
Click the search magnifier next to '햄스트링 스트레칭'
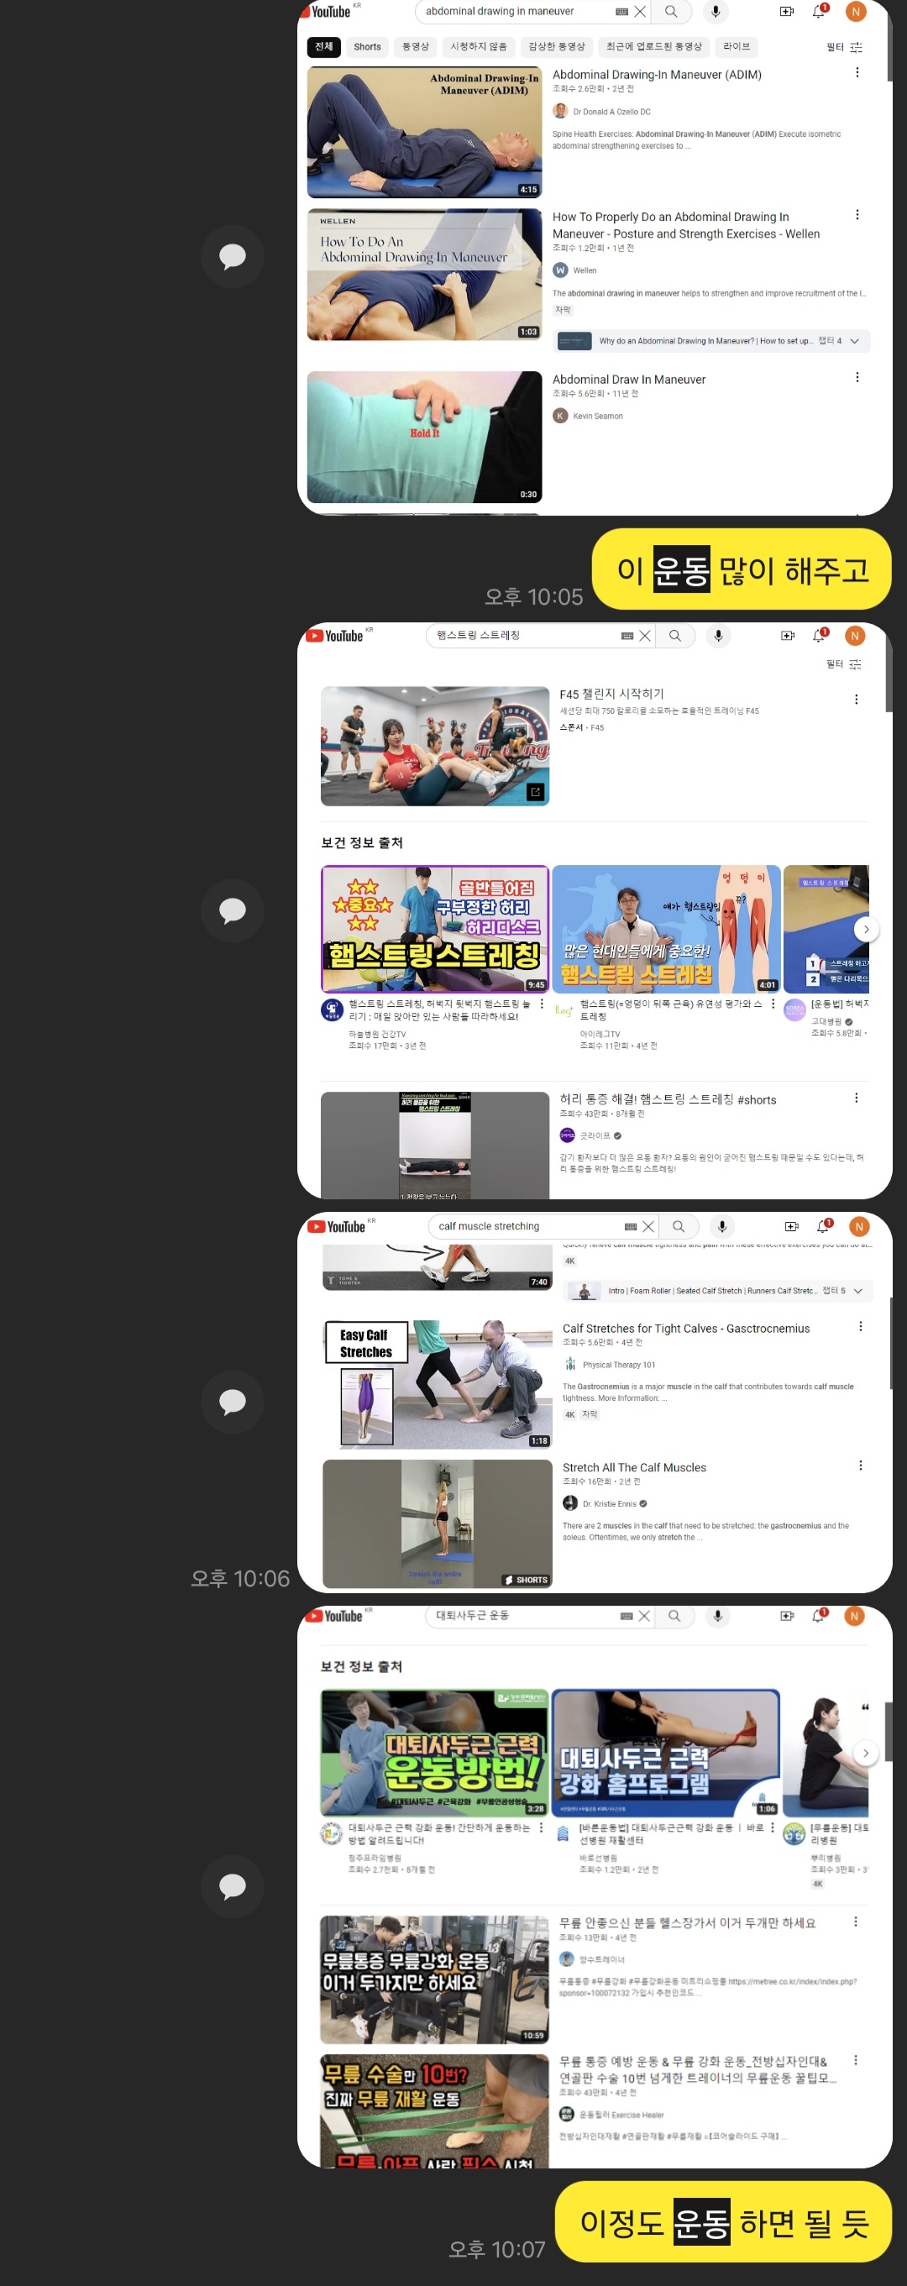tap(675, 636)
